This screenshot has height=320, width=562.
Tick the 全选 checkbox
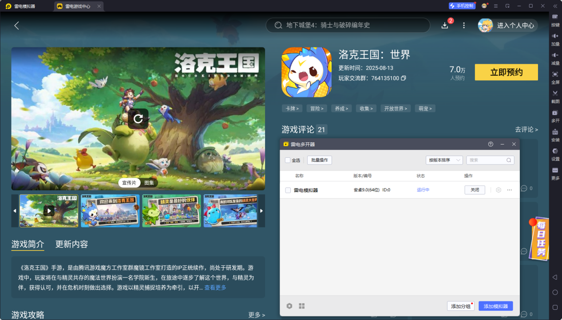pos(288,160)
